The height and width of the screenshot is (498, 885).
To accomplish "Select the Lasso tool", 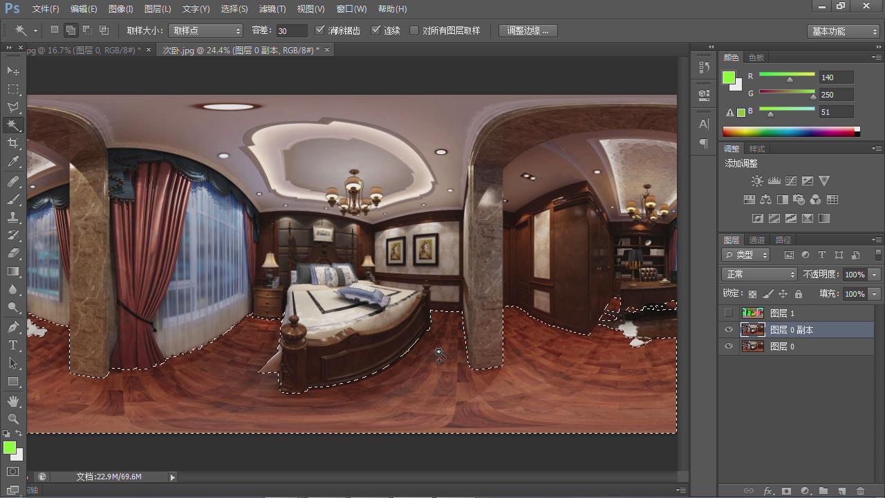I will pyautogui.click(x=13, y=107).
